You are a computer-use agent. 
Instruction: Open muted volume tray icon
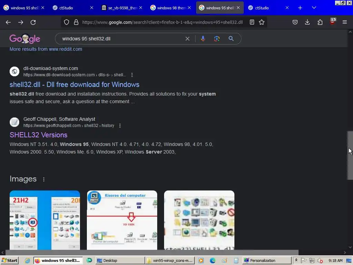(x=320, y=261)
